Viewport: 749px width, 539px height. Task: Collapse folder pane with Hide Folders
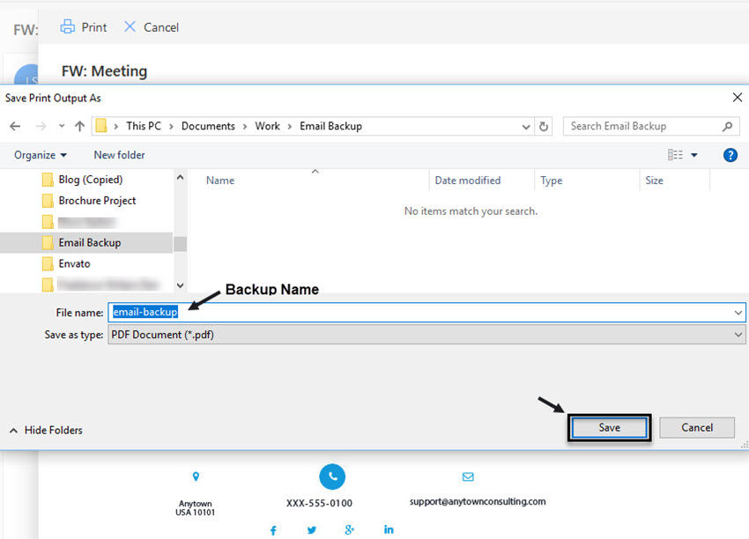pos(46,430)
